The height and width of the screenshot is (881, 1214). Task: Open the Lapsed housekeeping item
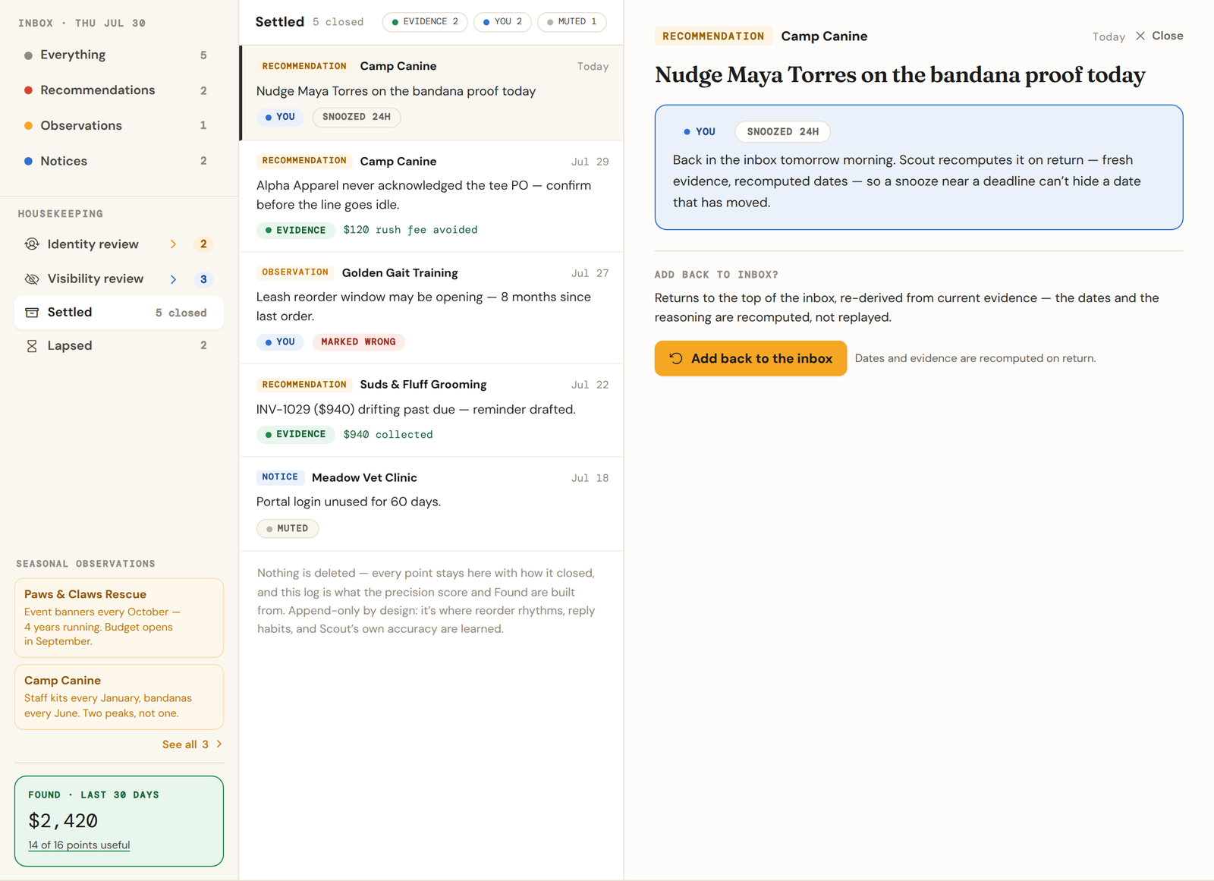(x=119, y=346)
